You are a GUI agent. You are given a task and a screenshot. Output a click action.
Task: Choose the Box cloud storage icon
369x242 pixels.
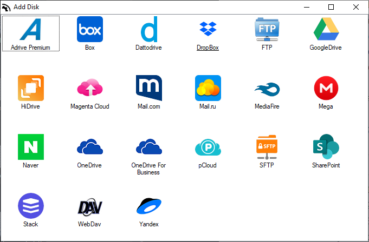pos(90,29)
